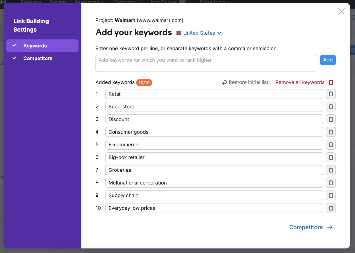Click the checkmark beside Keywords step

[14, 45]
